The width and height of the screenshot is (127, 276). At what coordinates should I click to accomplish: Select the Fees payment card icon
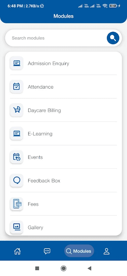(17, 204)
